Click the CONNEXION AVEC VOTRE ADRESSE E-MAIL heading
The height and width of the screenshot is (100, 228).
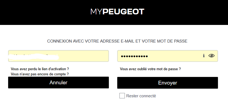point(117,41)
